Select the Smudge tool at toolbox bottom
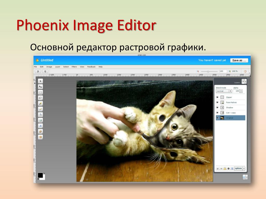Viewport: 266px width, 199px height. [40, 137]
